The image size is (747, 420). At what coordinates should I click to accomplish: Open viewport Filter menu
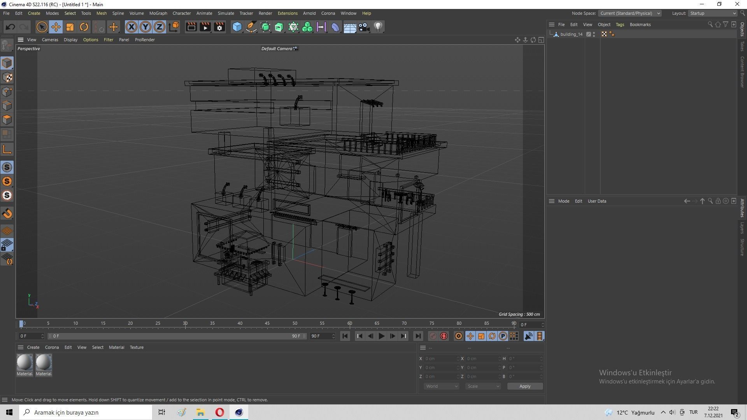(109, 40)
